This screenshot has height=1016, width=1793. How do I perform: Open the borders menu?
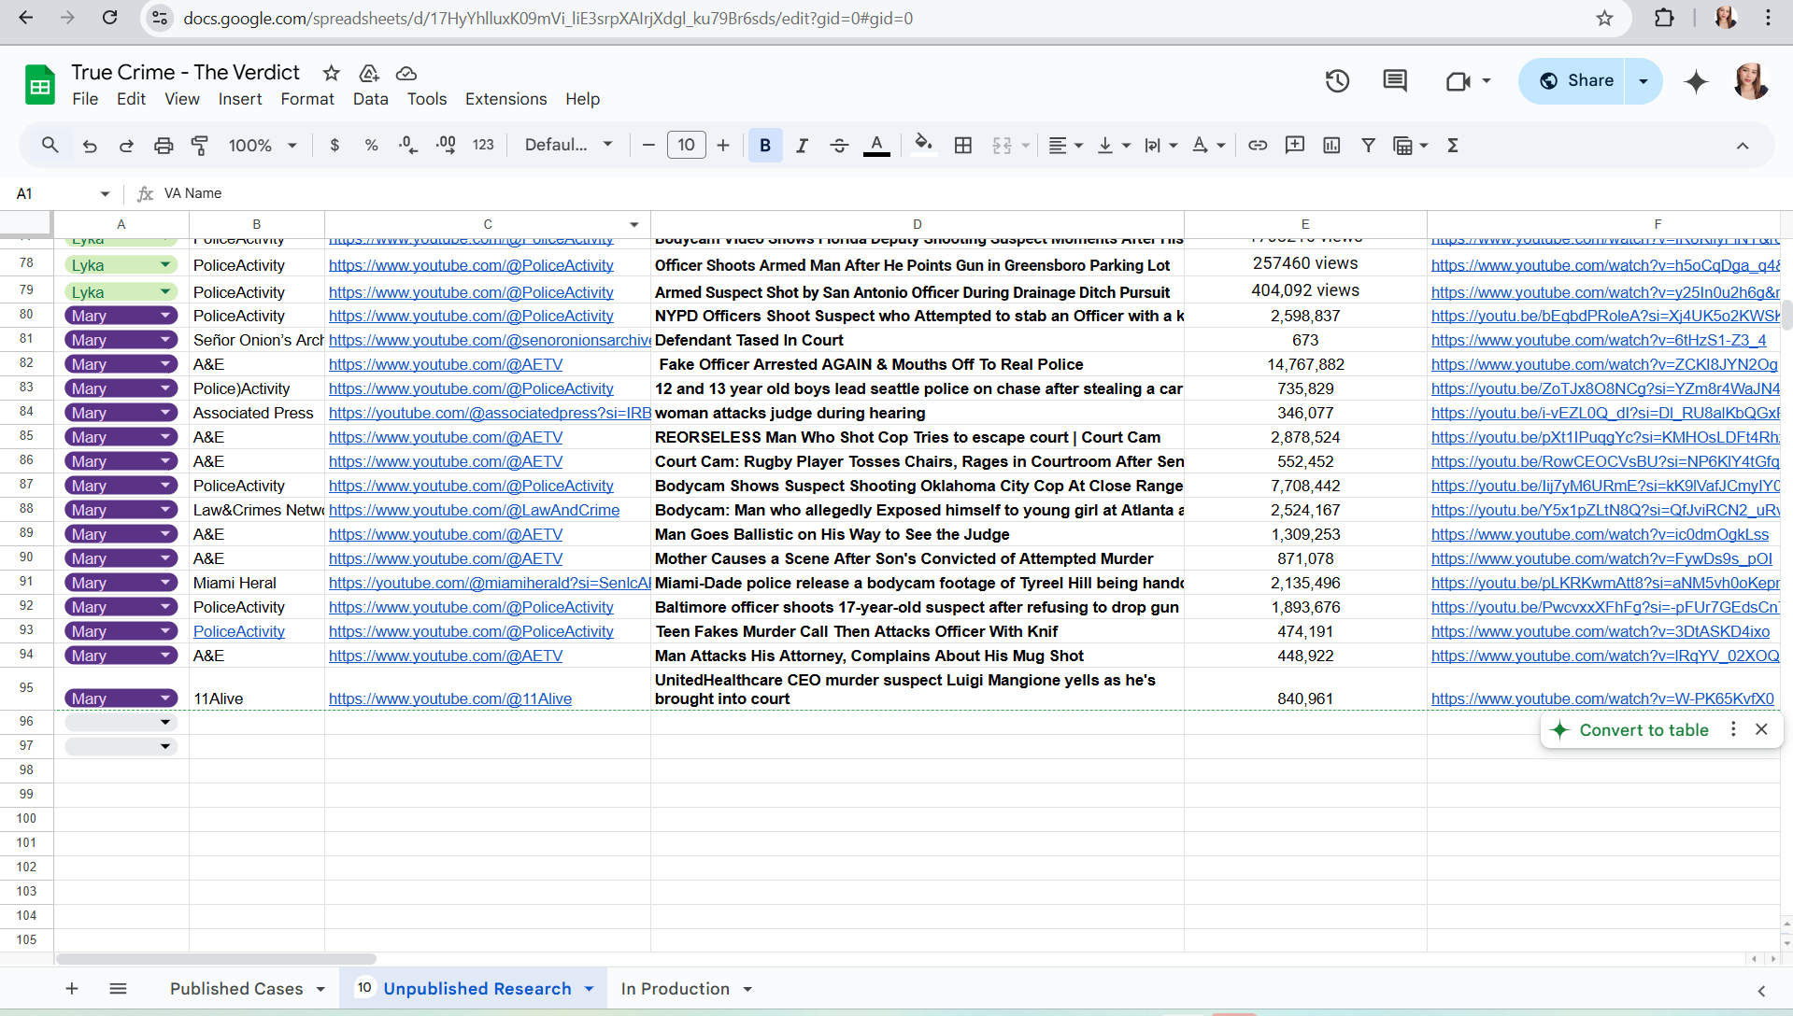(x=963, y=145)
